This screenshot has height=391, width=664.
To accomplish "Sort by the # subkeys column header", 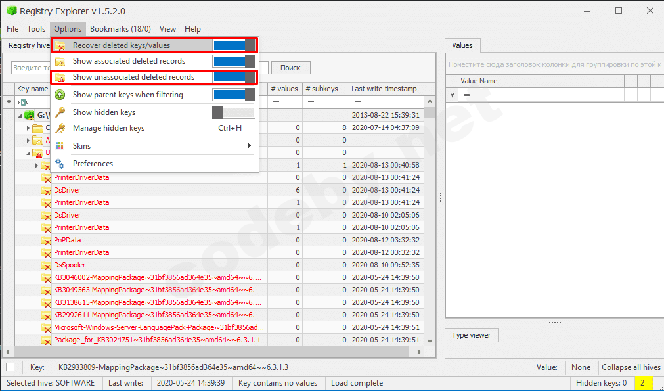I will [x=326, y=89].
